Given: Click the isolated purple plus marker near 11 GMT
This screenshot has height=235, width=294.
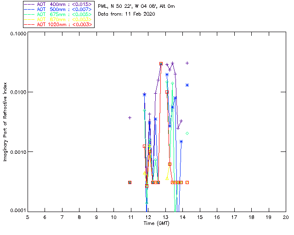Looking at the screenshot, I should (x=130, y=117).
